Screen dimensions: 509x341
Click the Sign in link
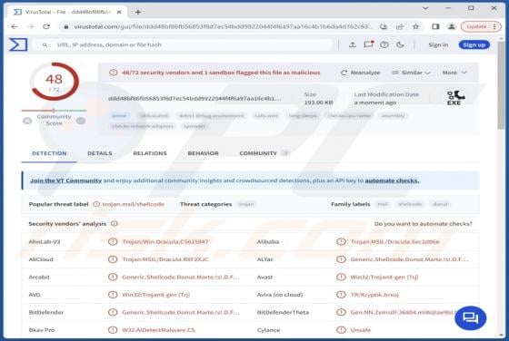(x=438, y=44)
